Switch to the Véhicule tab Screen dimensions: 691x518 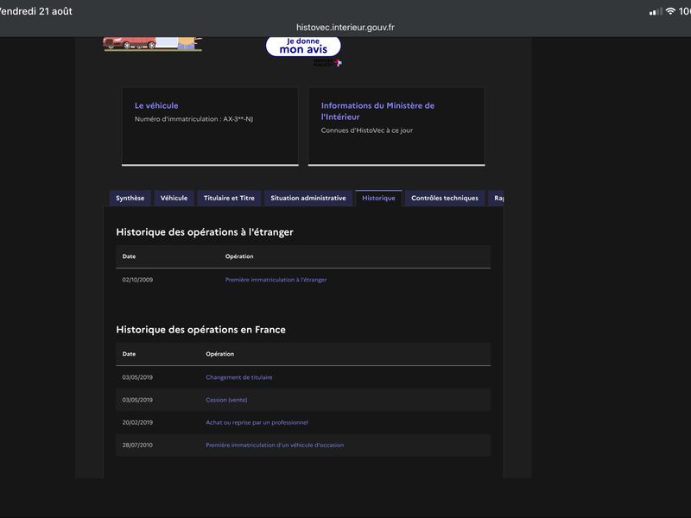pyautogui.click(x=174, y=199)
